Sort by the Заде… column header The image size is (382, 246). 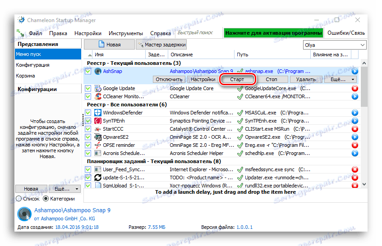tap(156, 55)
